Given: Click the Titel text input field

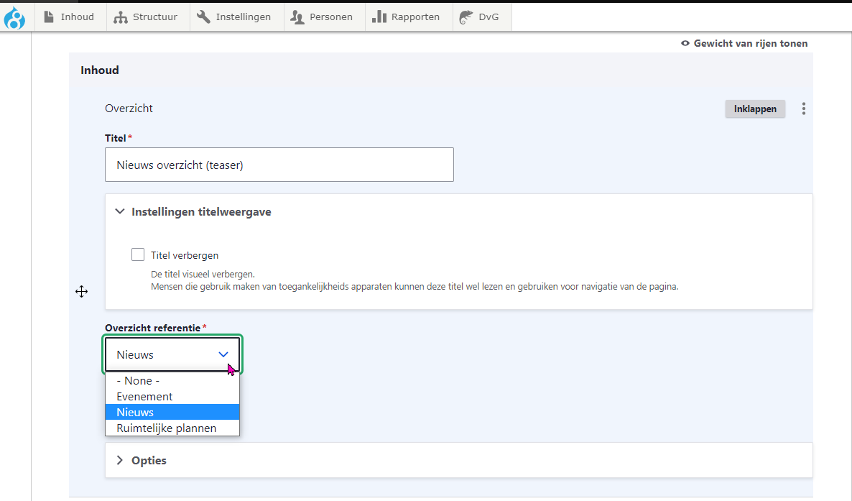Looking at the screenshot, I should point(279,165).
